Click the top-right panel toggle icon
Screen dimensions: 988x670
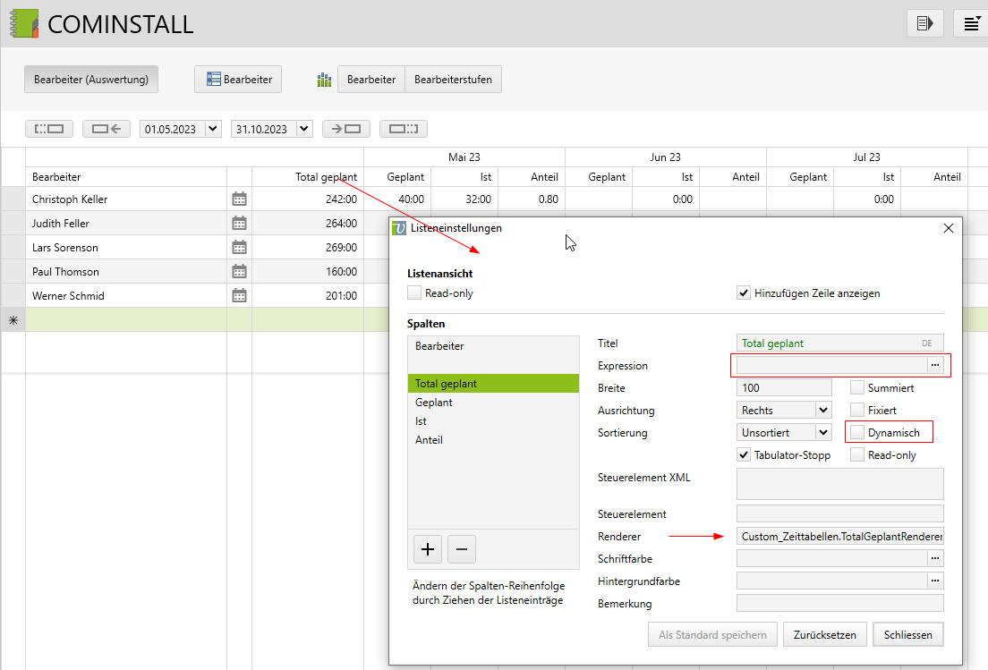click(x=925, y=23)
